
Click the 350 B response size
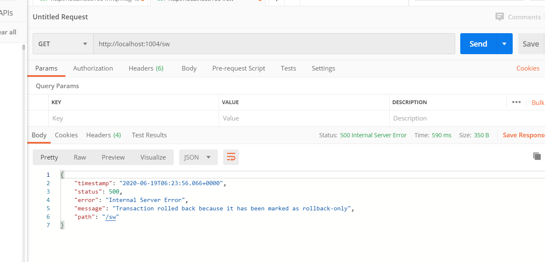pos(481,135)
